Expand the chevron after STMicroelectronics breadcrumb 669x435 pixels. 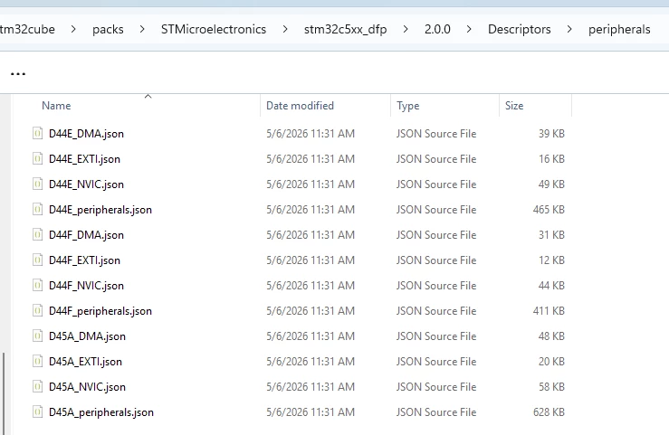[285, 29]
